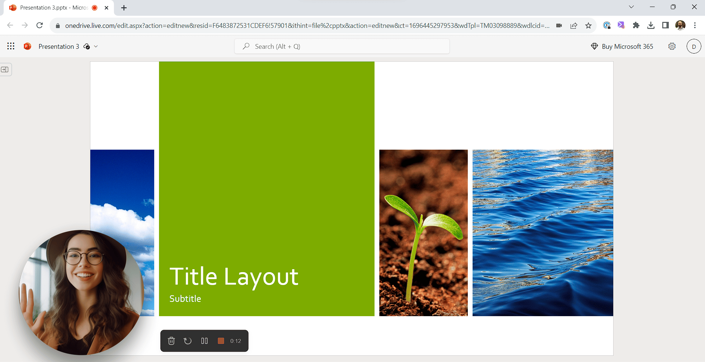Pause the screen recording
705x362 pixels.
pyautogui.click(x=205, y=341)
